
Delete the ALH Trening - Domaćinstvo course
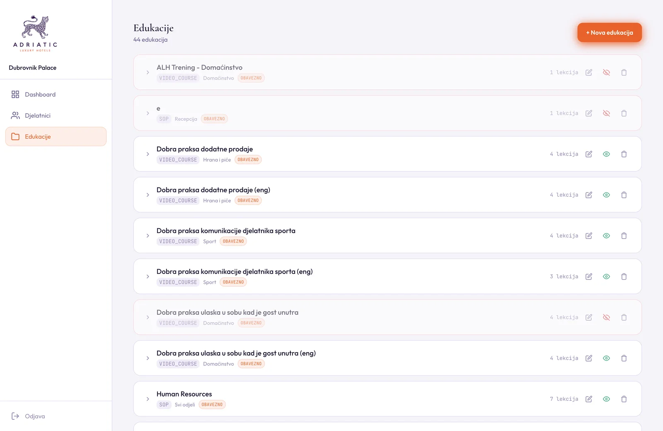click(x=624, y=73)
